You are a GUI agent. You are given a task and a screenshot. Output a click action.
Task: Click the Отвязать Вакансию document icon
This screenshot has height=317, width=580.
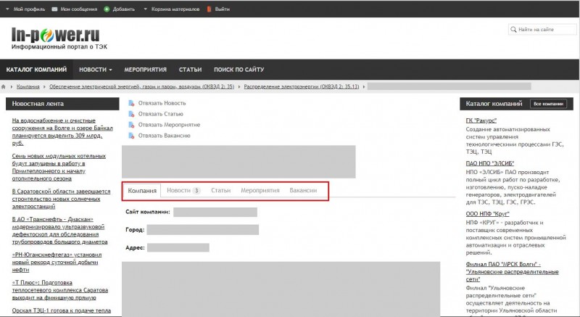(131, 136)
